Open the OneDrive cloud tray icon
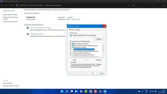167x94 pixels. (139, 91)
